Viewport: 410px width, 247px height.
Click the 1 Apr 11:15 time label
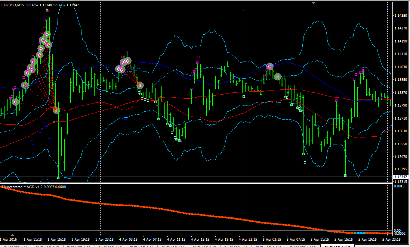(x=33, y=240)
